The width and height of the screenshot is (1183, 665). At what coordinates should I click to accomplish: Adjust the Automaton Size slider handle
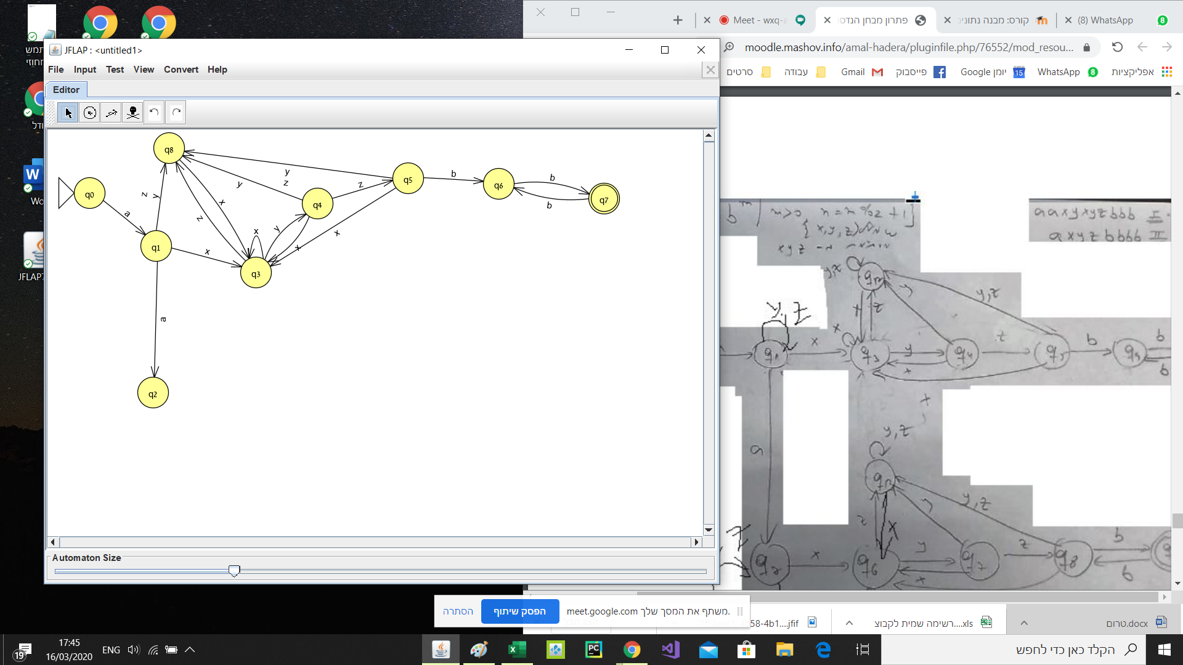pos(234,571)
